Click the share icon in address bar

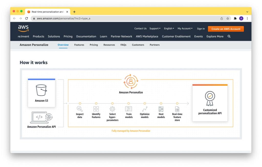[222, 18]
